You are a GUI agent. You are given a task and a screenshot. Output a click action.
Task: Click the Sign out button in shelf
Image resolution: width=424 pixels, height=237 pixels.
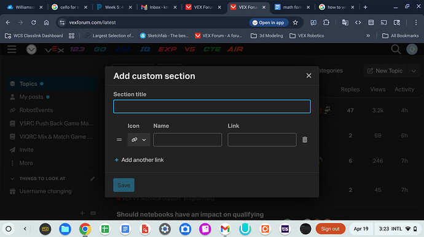(330, 229)
